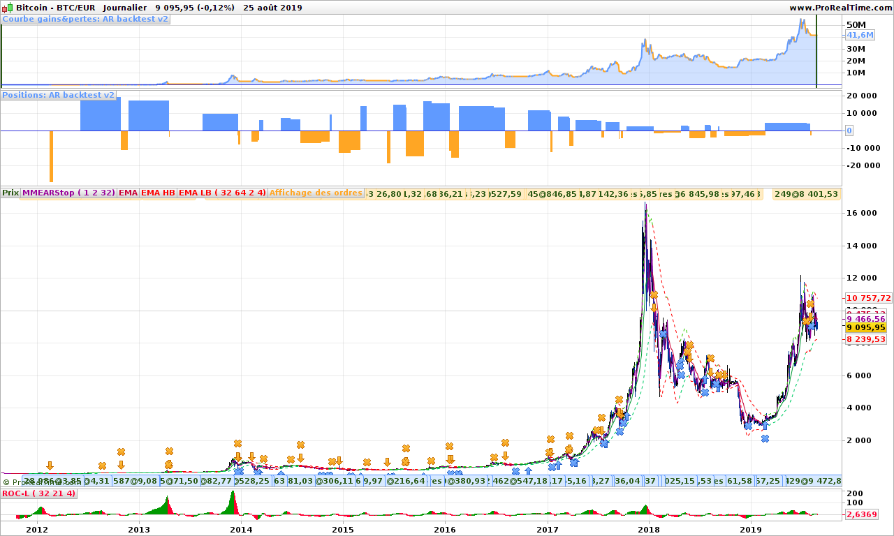Click the 2,6369 ROC-L value tag
The height and width of the screenshot is (536, 894).
[x=860, y=514]
